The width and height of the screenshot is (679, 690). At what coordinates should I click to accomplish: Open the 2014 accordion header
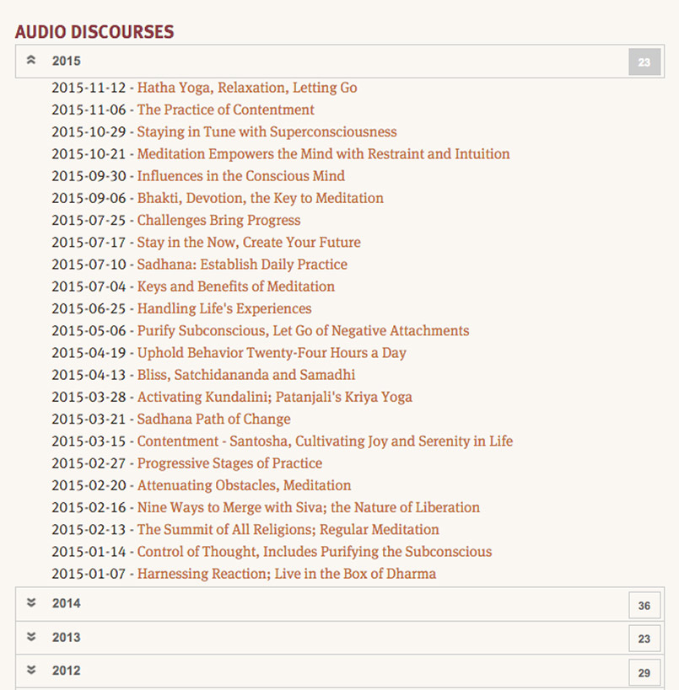tap(337, 604)
